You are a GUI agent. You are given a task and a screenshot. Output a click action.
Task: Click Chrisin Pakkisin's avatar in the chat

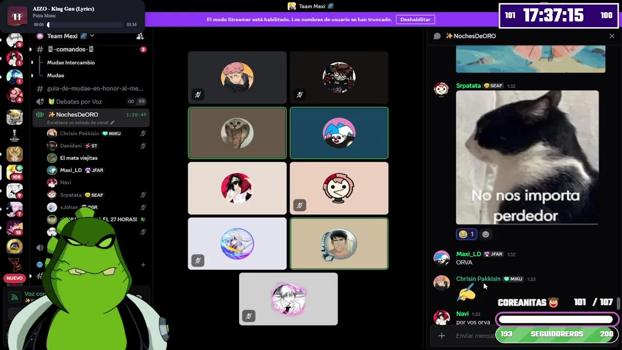click(441, 283)
